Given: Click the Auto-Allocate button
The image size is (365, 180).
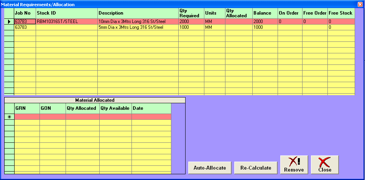Looking at the screenshot, I should pyautogui.click(x=210, y=168).
